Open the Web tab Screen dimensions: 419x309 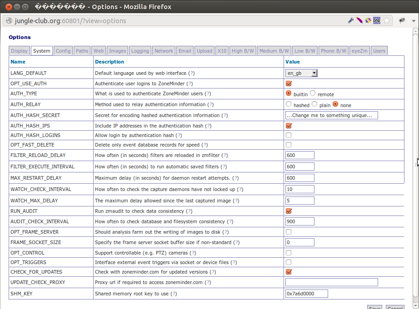point(99,51)
